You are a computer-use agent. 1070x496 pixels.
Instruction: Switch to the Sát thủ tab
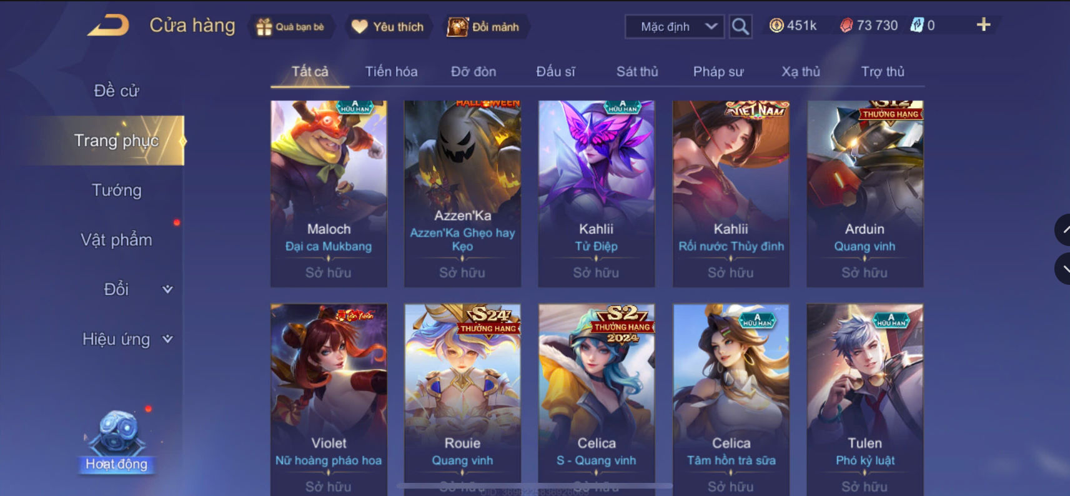click(x=637, y=72)
